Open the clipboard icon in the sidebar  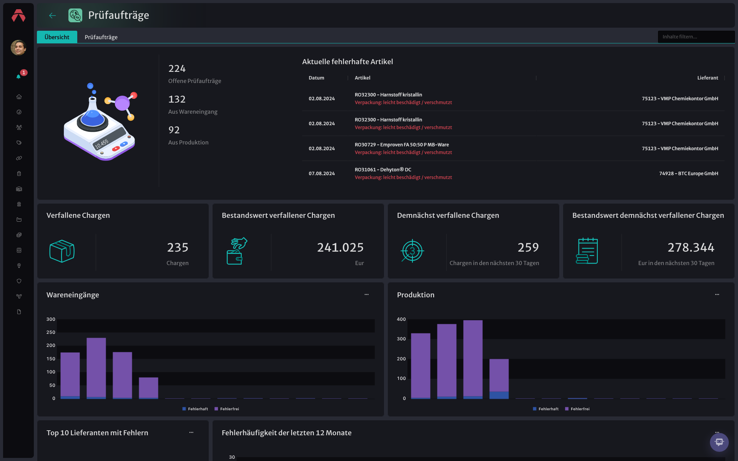(x=19, y=174)
